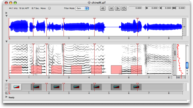This screenshot has height=108, width=193.
Task: Click seventh pink filter region on spectrogram
Action: [x=136, y=69]
